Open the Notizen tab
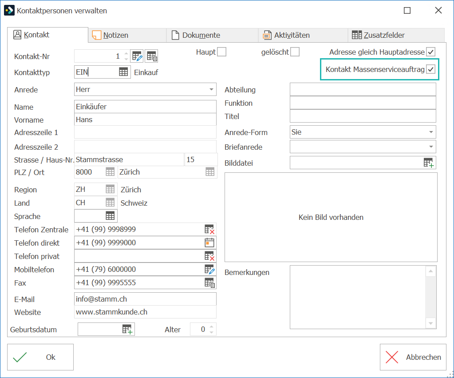Viewport: 454px width, 378px height. point(127,35)
